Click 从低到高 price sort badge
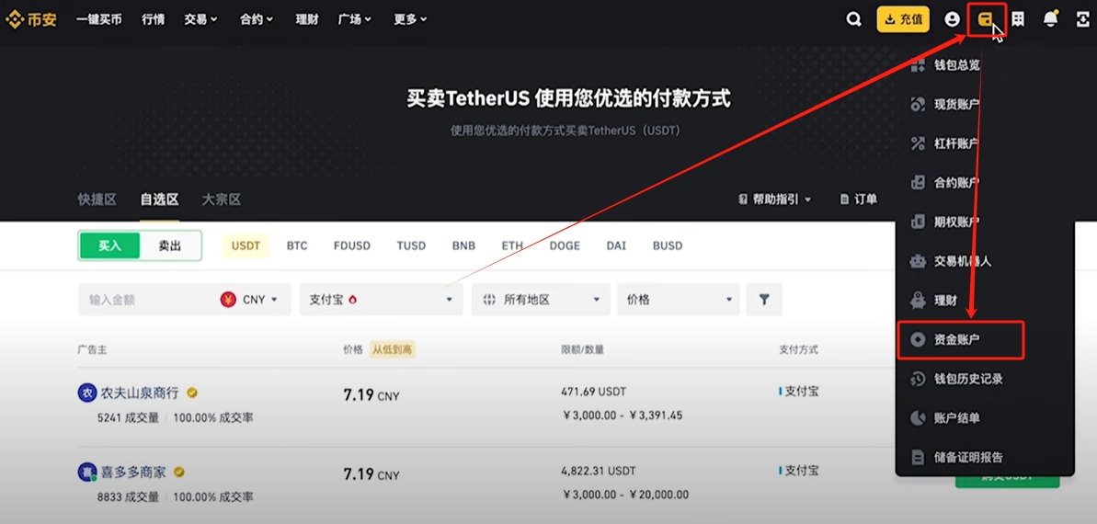Viewport: 1097px width, 524px height. 393,349
